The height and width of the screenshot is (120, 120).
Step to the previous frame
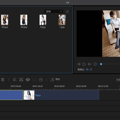[79, 64]
